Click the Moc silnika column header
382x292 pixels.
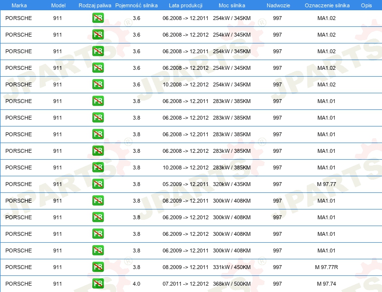(x=232, y=5)
